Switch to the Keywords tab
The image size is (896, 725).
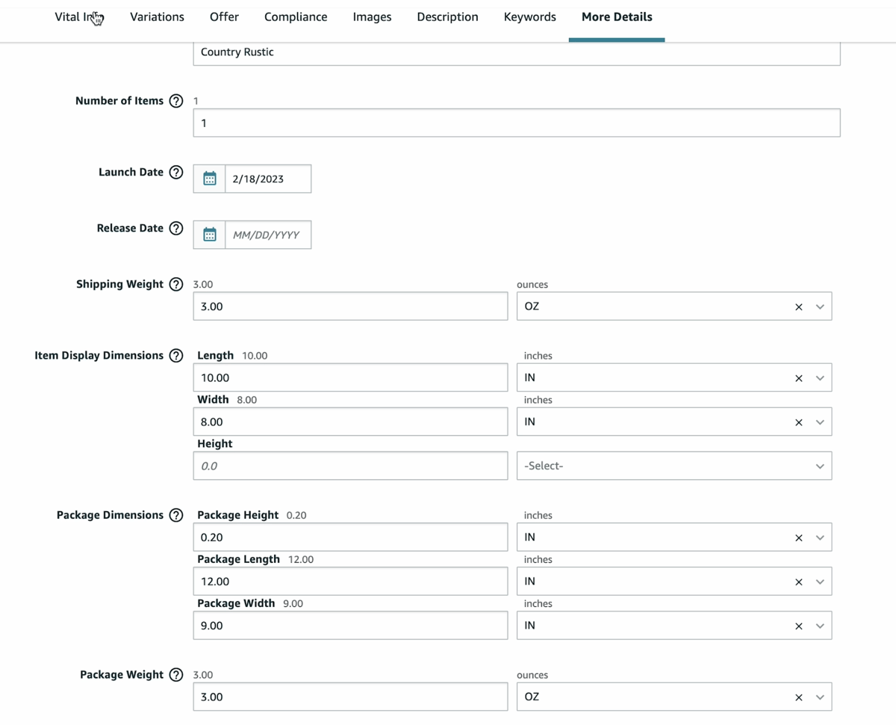point(529,16)
